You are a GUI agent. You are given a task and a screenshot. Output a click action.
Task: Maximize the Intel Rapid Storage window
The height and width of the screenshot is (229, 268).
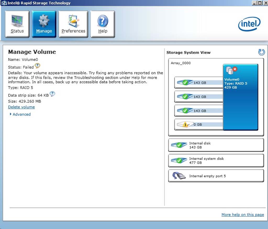point(260,3)
